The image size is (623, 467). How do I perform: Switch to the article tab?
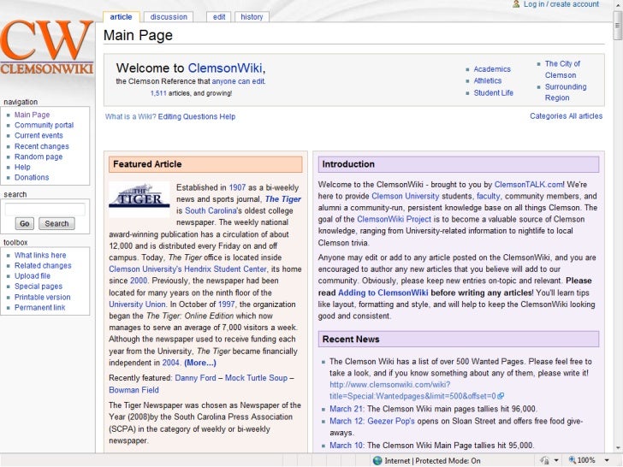point(121,17)
